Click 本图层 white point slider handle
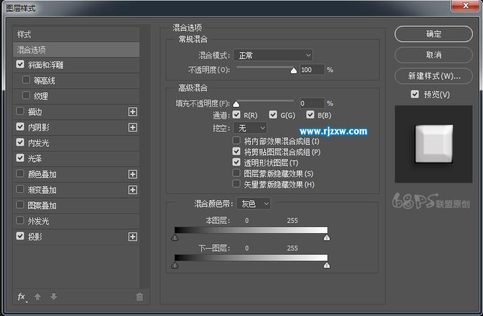483x316 pixels. pyautogui.click(x=327, y=237)
